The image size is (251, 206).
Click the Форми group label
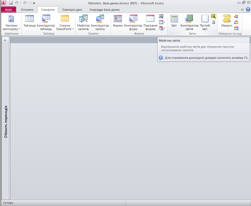tap(139, 34)
